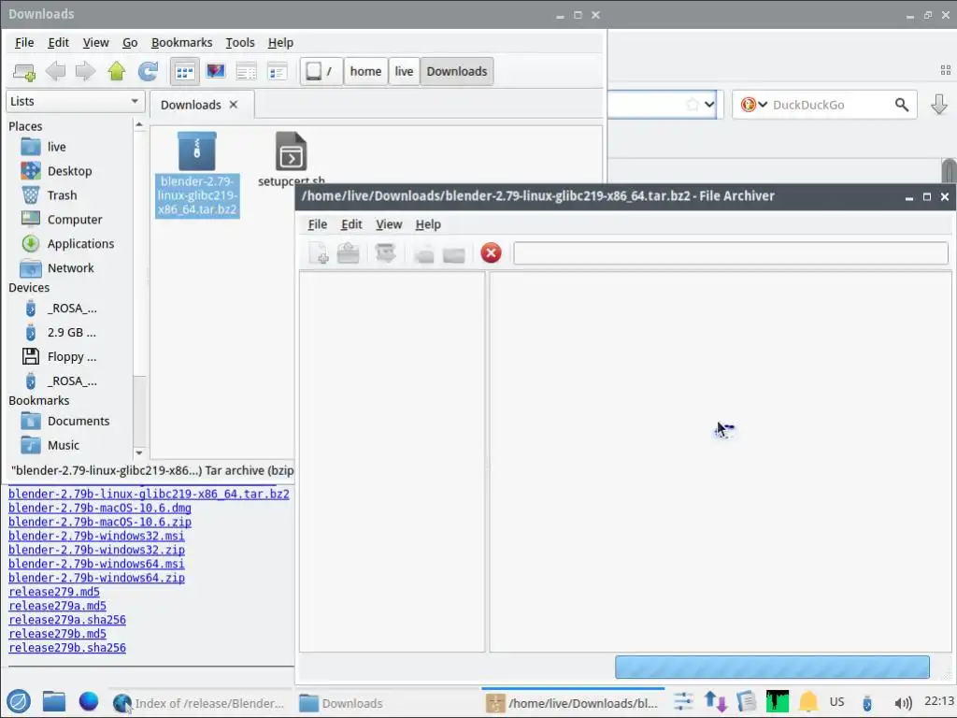The image size is (957, 718).
Task: Open search engine selector dropdown
Action: [x=754, y=105]
